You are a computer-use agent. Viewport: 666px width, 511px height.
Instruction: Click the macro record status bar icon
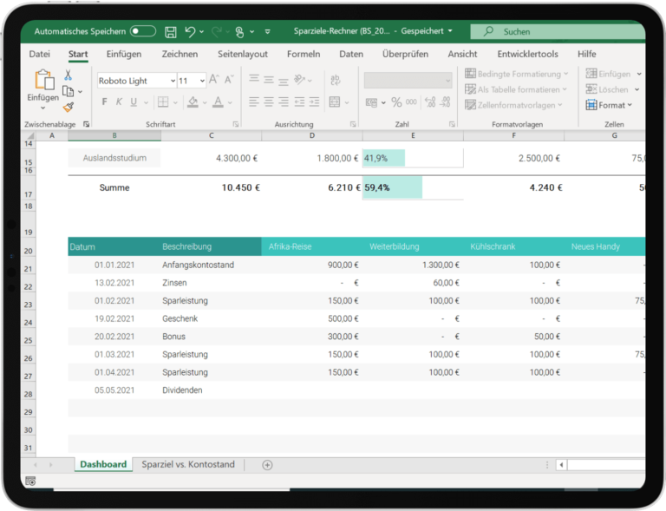[30, 482]
